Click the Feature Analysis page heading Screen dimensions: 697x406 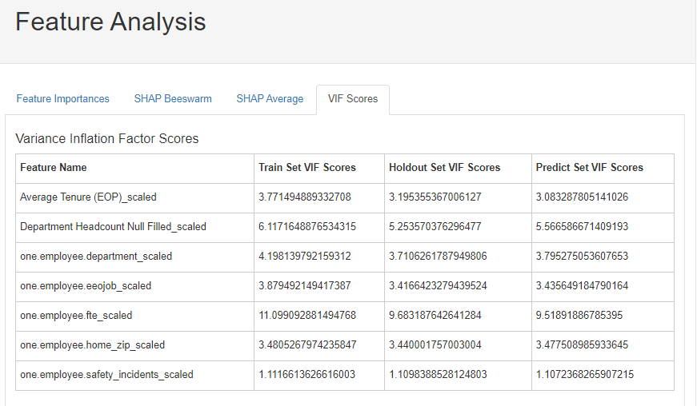point(110,22)
